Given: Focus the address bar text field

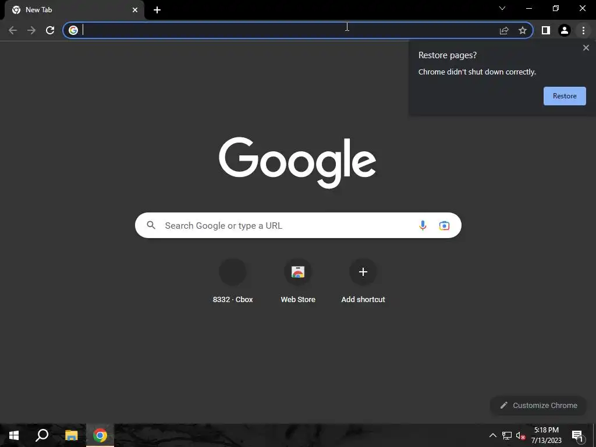Looking at the screenshot, I should pos(289,30).
